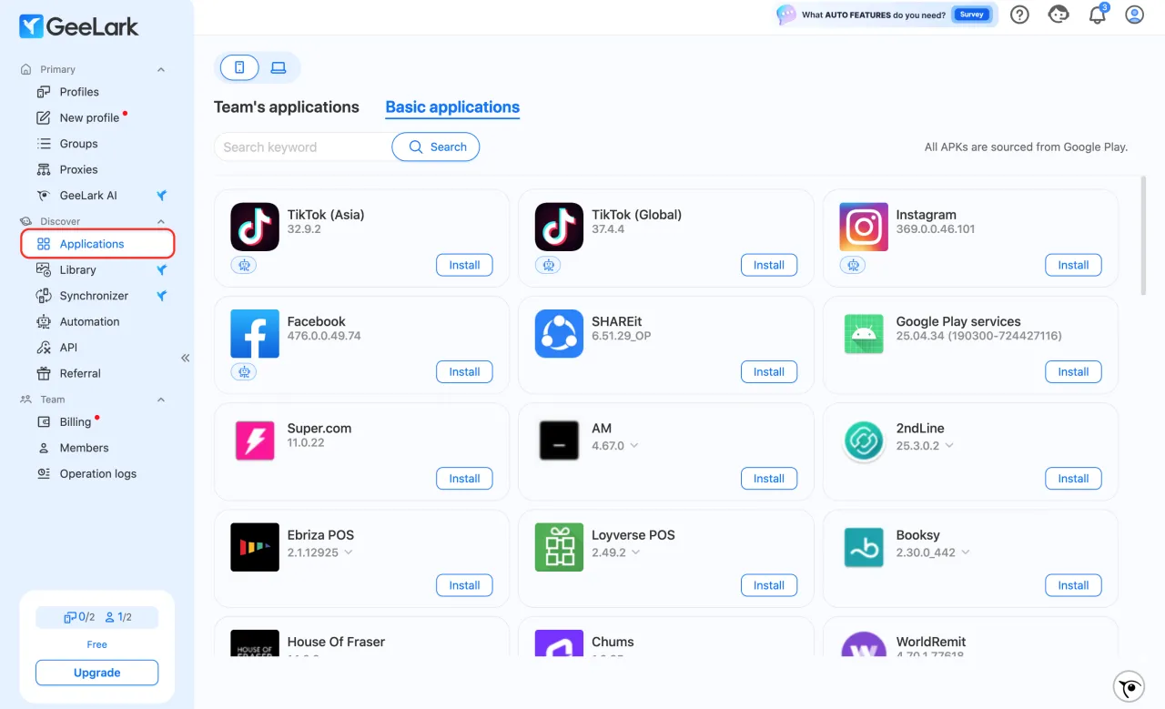This screenshot has width=1165, height=709.
Task: Click the floating assistant icon at bottom right
Action: [1130, 687]
